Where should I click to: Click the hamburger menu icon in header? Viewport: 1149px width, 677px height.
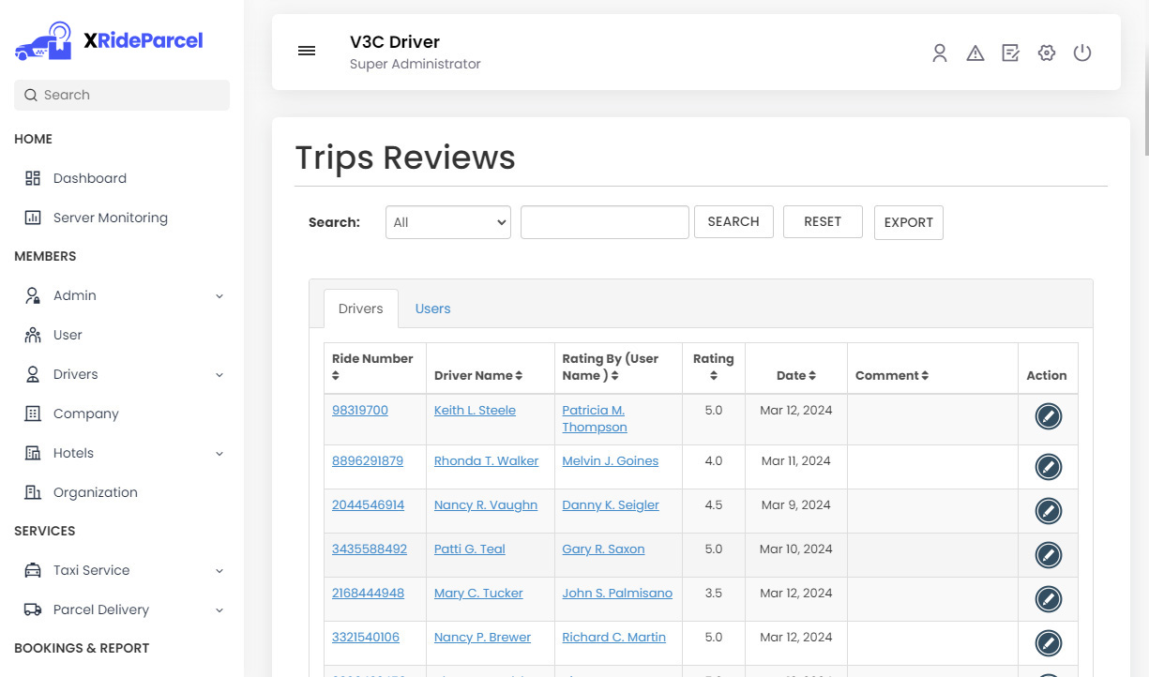coord(307,52)
